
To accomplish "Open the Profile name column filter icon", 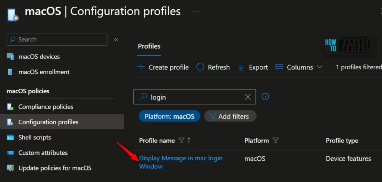I will tap(181, 140).
